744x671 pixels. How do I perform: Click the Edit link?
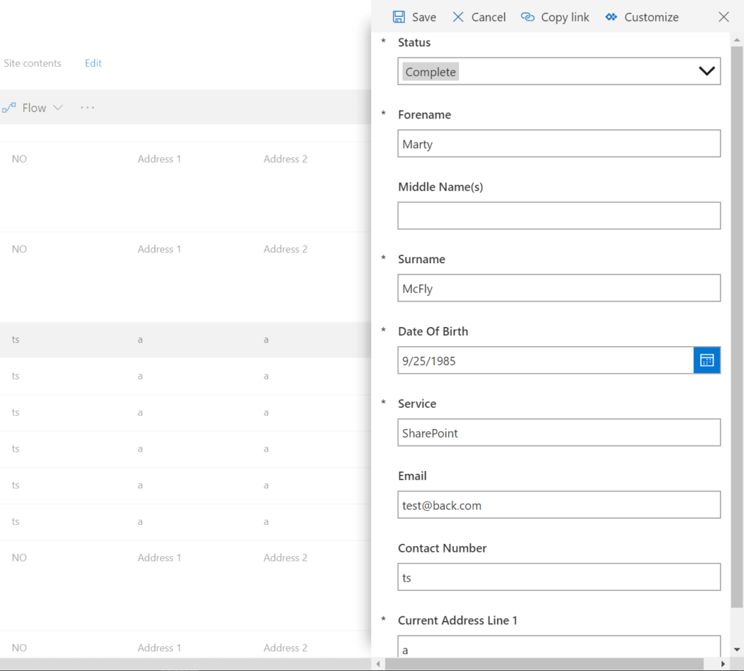(x=92, y=63)
